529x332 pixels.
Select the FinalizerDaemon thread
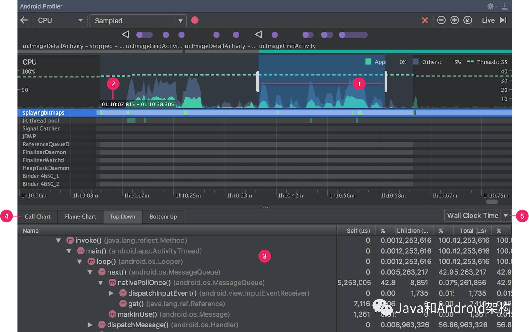(264, 152)
